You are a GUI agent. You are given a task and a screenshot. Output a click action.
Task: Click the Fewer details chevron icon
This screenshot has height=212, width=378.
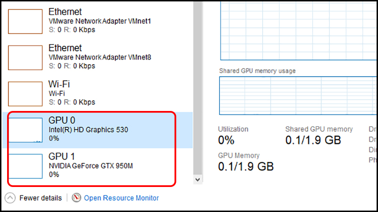tap(10, 198)
